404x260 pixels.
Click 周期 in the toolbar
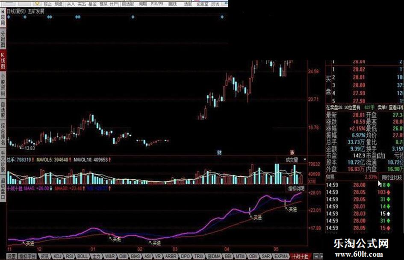click(142, 4)
